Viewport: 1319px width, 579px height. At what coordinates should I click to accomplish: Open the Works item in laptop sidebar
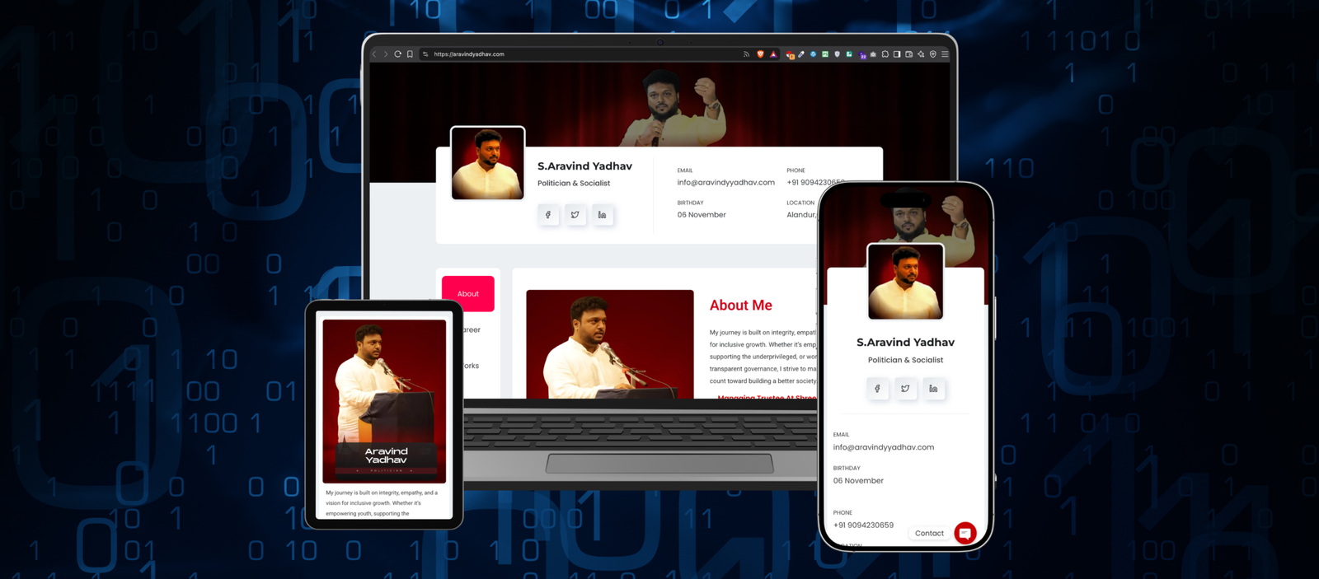[471, 366]
